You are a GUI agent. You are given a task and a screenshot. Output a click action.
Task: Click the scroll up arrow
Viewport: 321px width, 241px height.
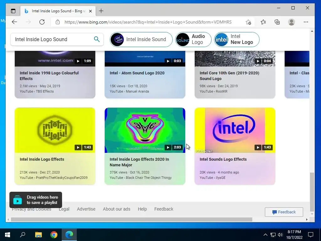pos(312,31)
